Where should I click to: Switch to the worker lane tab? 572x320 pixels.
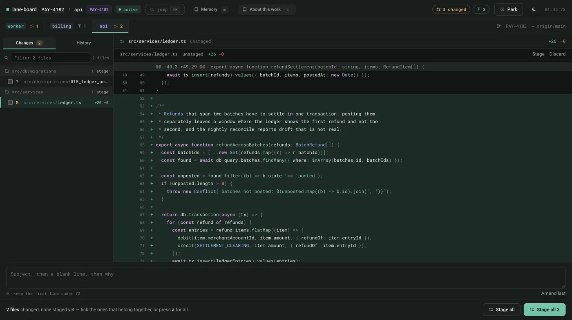pos(22,26)
